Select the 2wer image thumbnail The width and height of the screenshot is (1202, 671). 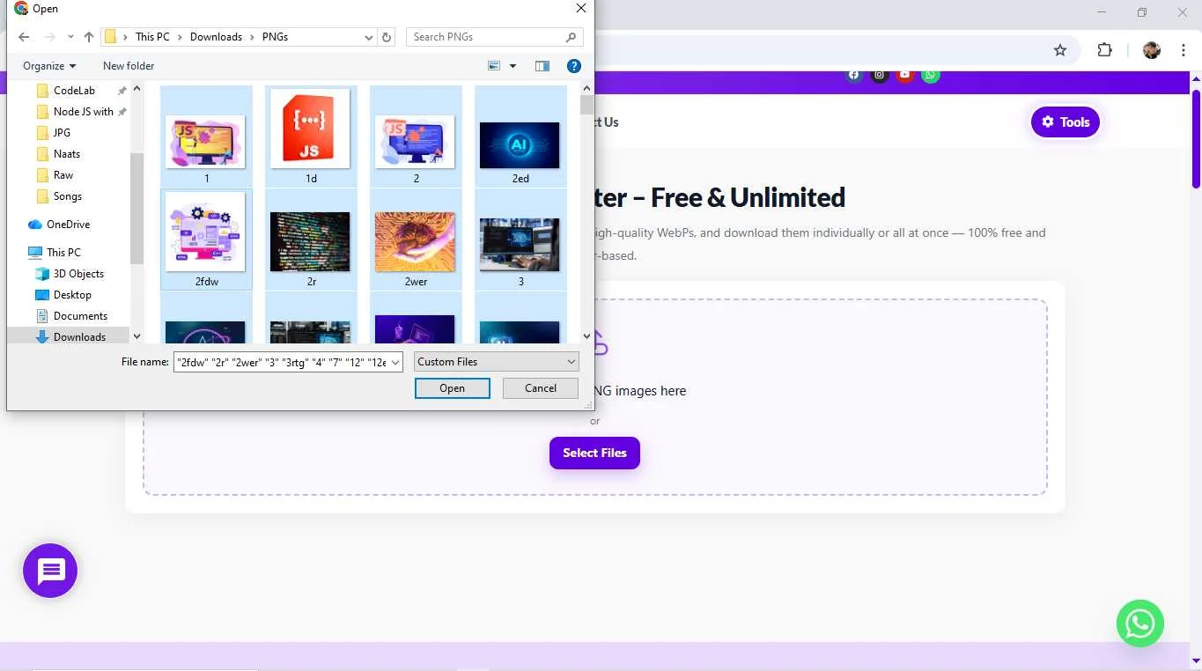416,240
